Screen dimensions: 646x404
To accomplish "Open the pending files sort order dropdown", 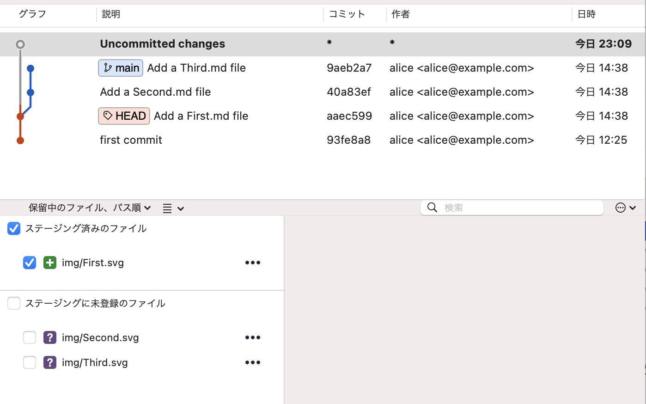I will [x=90, y=208].
